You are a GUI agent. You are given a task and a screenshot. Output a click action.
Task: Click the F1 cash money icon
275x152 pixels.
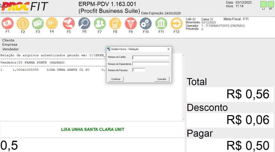[x=8, y=24]
